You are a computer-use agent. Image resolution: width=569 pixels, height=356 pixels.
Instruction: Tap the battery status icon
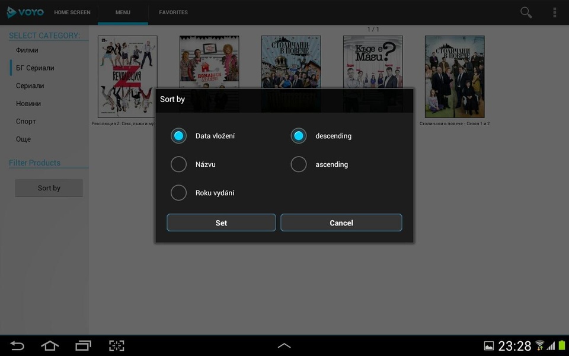pyautogui.click(x=562, y=345)
